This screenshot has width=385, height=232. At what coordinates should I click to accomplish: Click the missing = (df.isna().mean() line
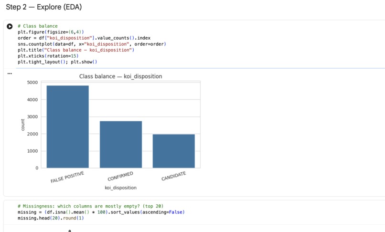[x=101, y=212]
